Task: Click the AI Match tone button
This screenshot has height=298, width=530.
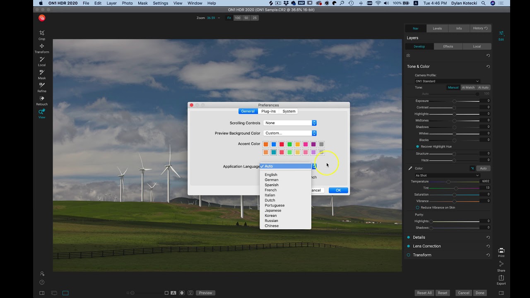Action: tap(468, 87)
